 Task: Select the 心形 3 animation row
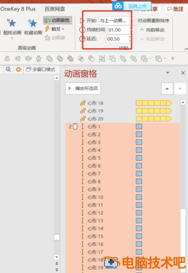tap(122, 142)
